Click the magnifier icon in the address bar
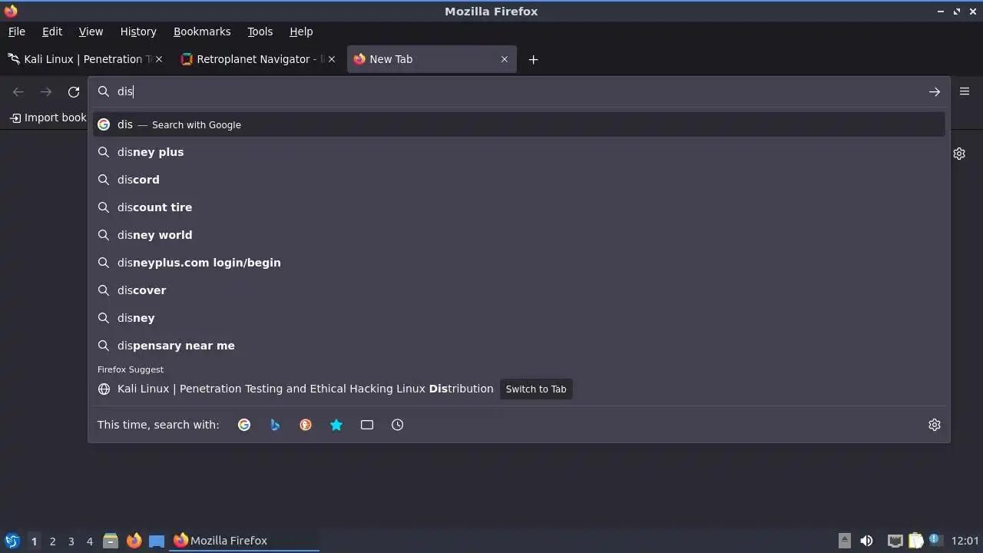The height and width of the screenshot is (553, 983). click(104, 91)
